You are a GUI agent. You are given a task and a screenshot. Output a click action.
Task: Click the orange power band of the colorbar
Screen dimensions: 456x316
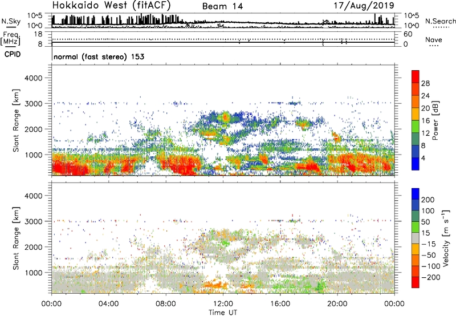click(416, 102)
